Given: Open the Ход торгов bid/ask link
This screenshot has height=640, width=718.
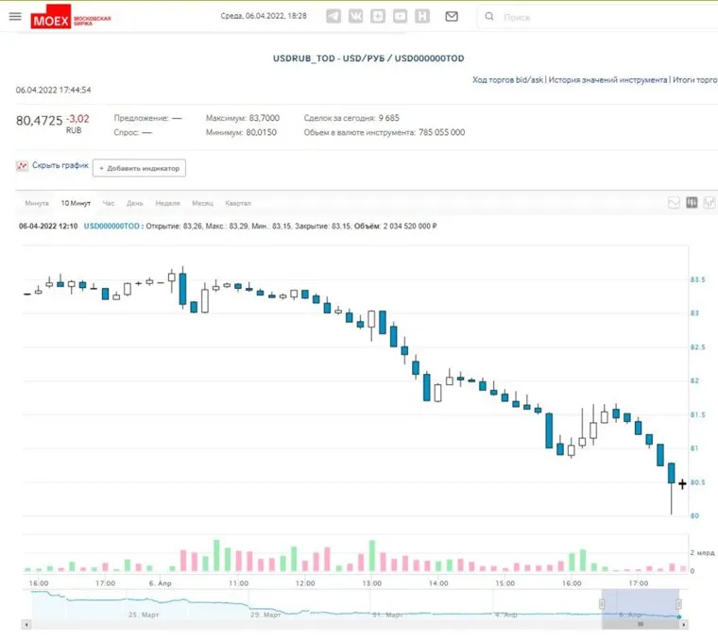Looking at the screenshot, I should click(x=507, y=81).
